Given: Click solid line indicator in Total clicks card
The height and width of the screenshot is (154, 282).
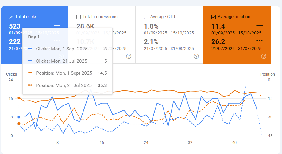Looking at the screenshot, I should [57, 25].
